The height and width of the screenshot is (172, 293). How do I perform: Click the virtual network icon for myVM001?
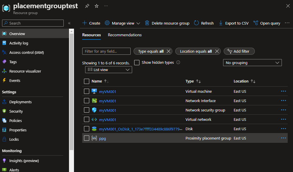pos(94,119)
